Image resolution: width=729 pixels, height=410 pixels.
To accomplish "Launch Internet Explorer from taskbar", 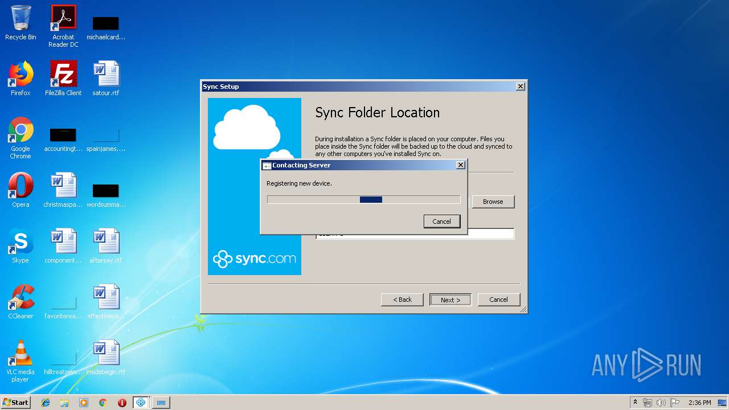I will coord(46,403).
